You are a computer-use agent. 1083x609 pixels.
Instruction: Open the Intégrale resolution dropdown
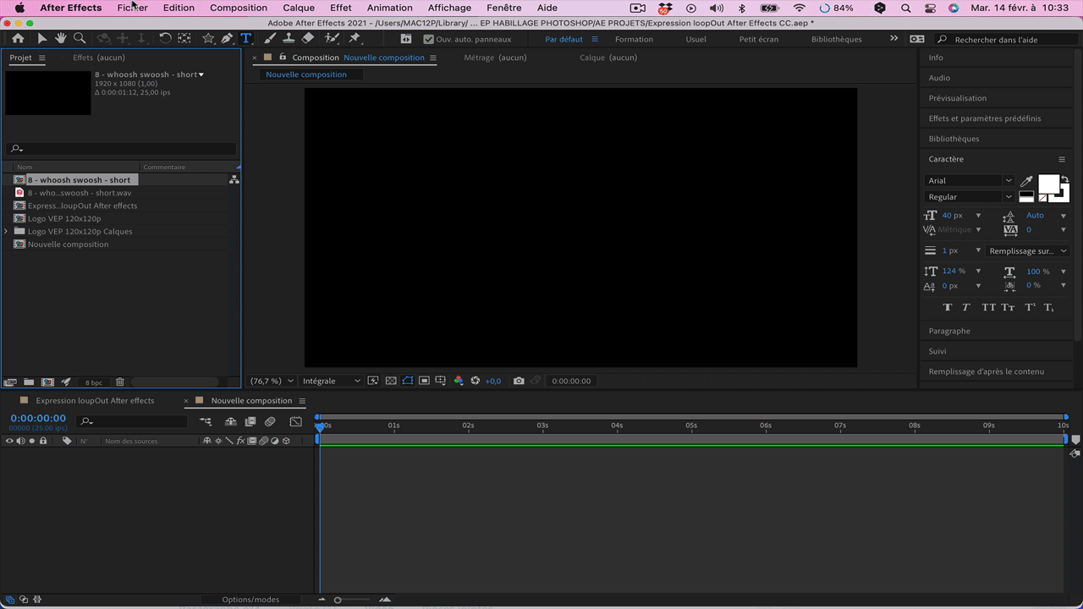click(331, 381)
